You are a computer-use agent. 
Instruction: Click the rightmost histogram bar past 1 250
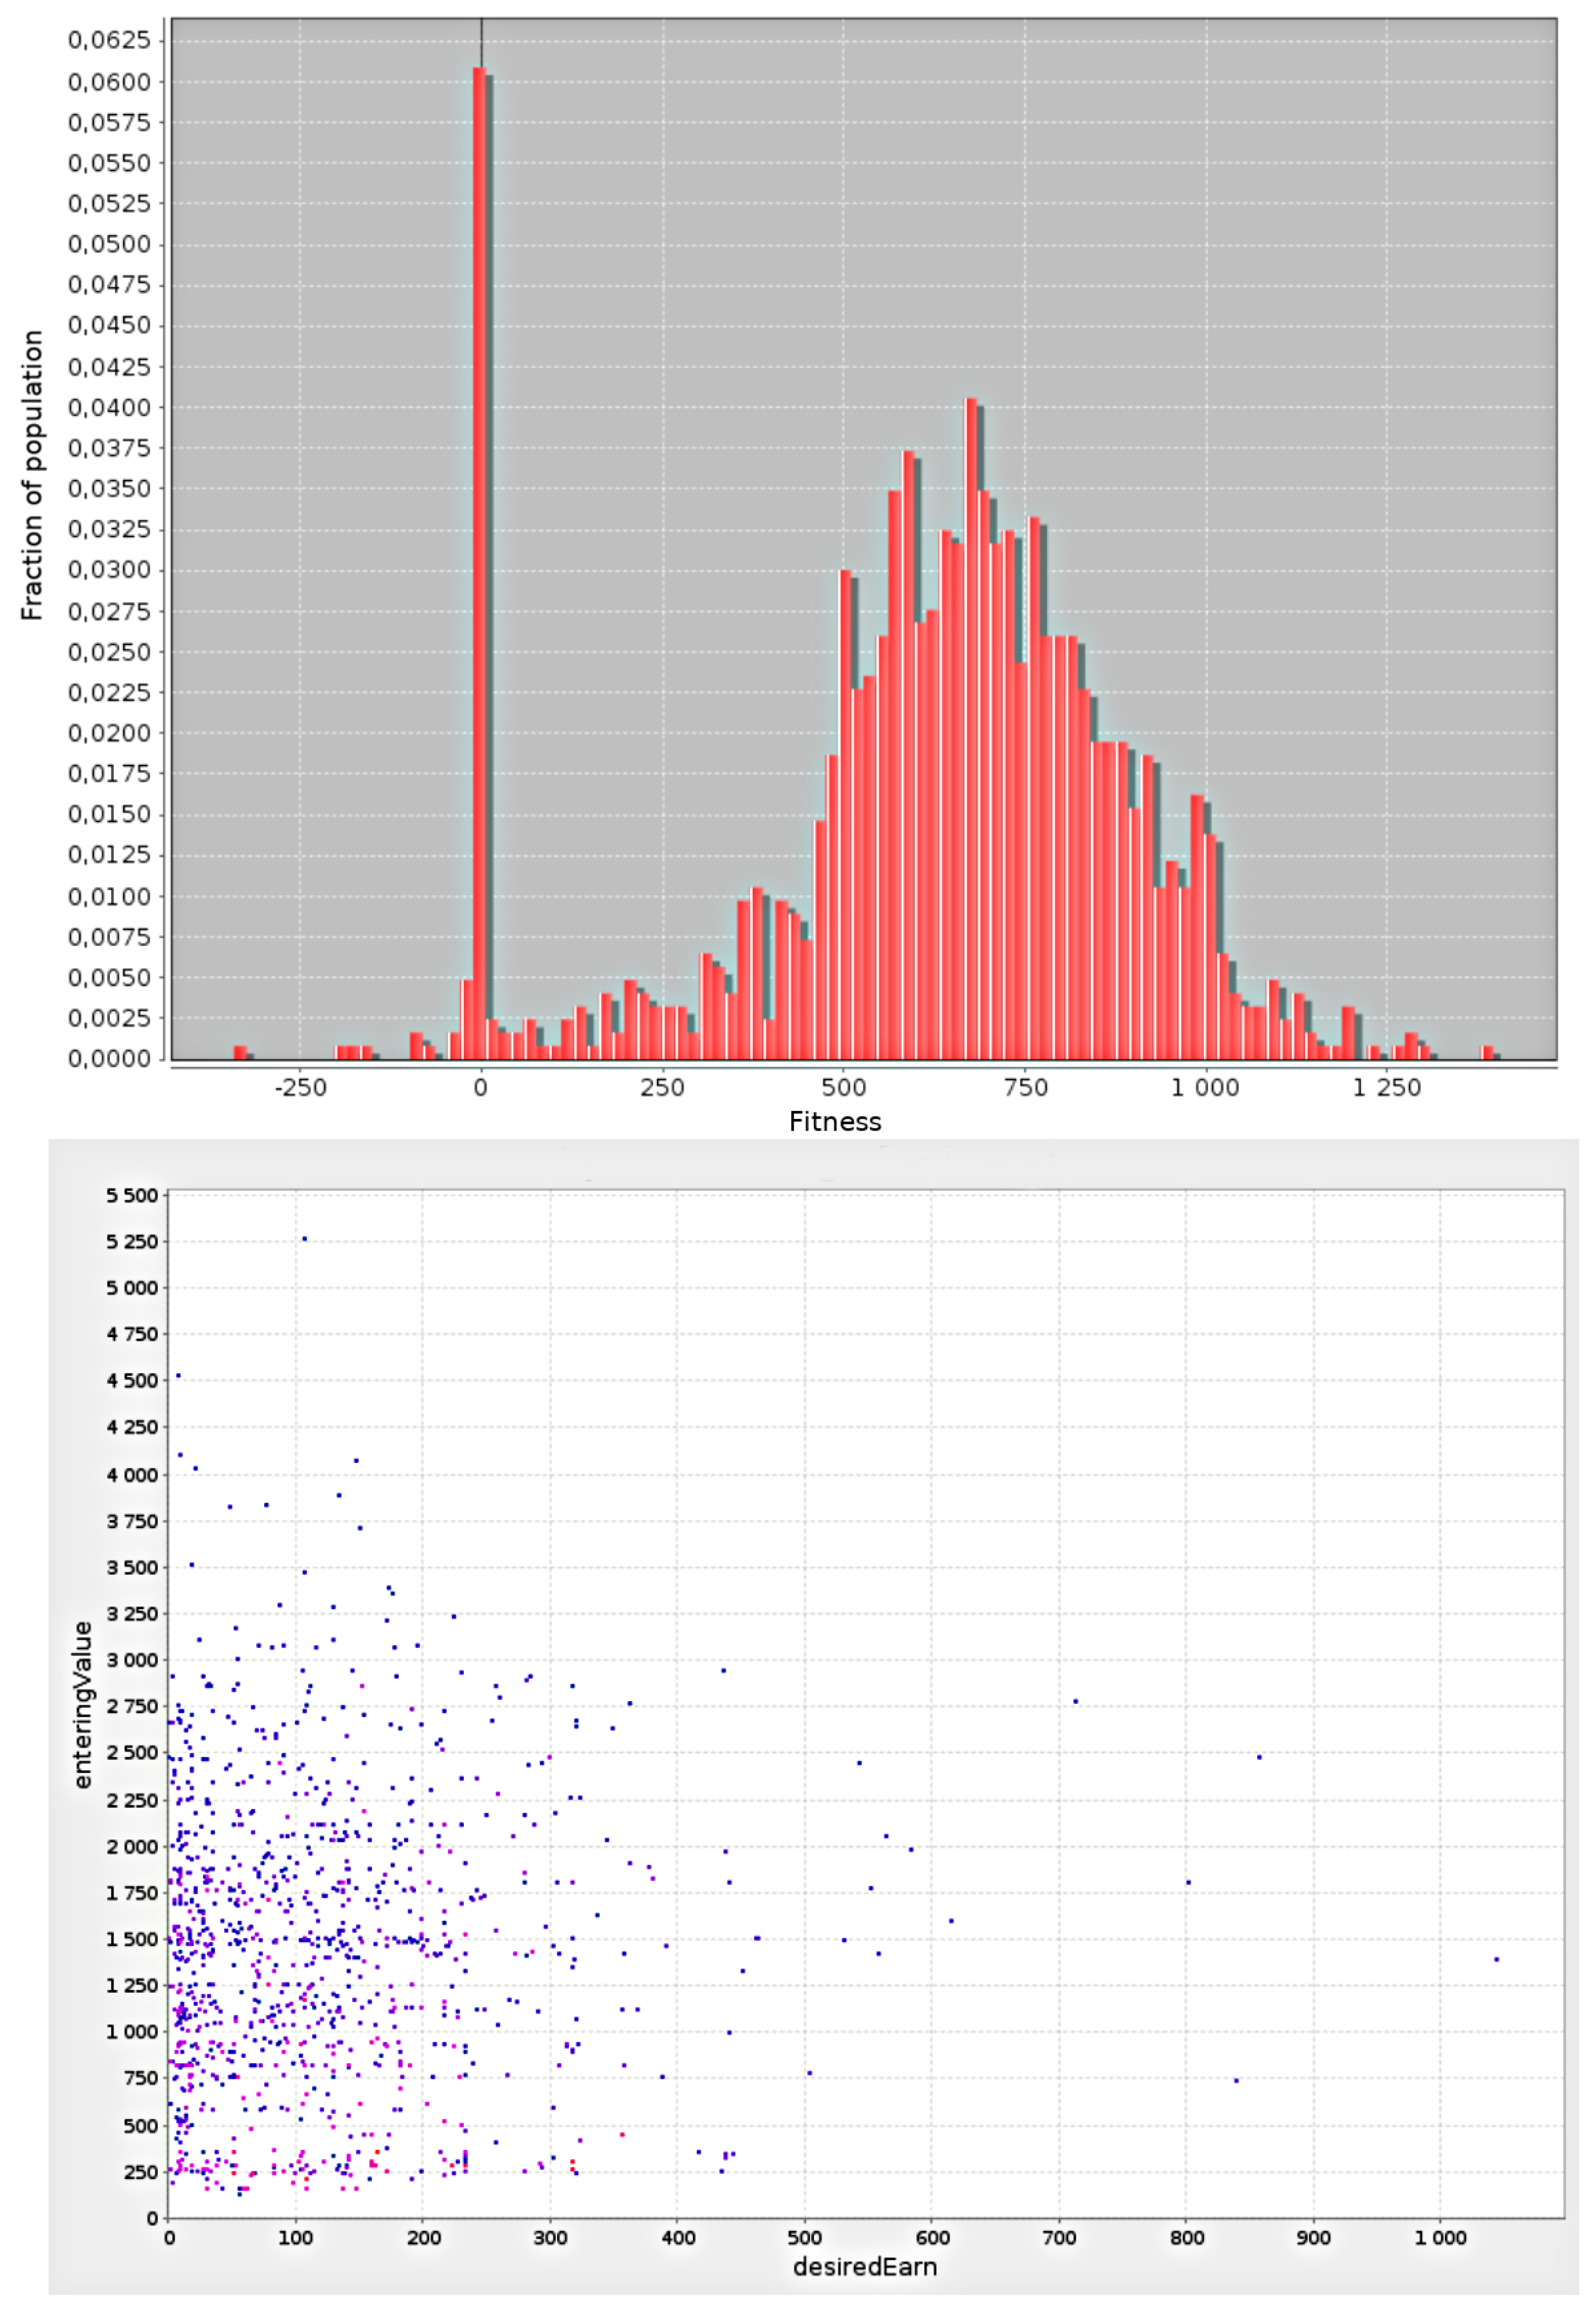[x=1487, y=1052]
